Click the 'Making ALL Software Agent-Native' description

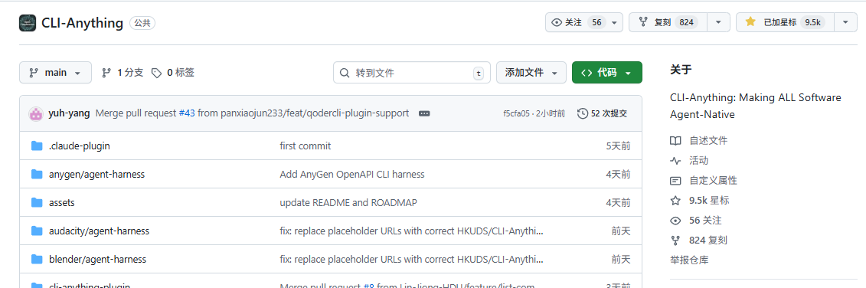(x=756, y=106)
